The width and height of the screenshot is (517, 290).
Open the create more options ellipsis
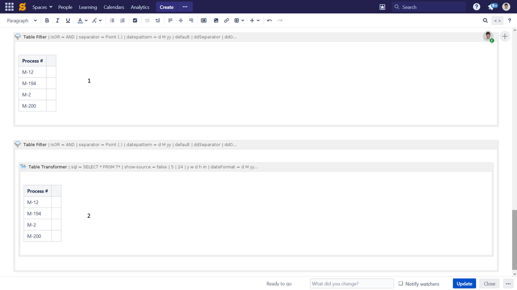coord(185,7)
